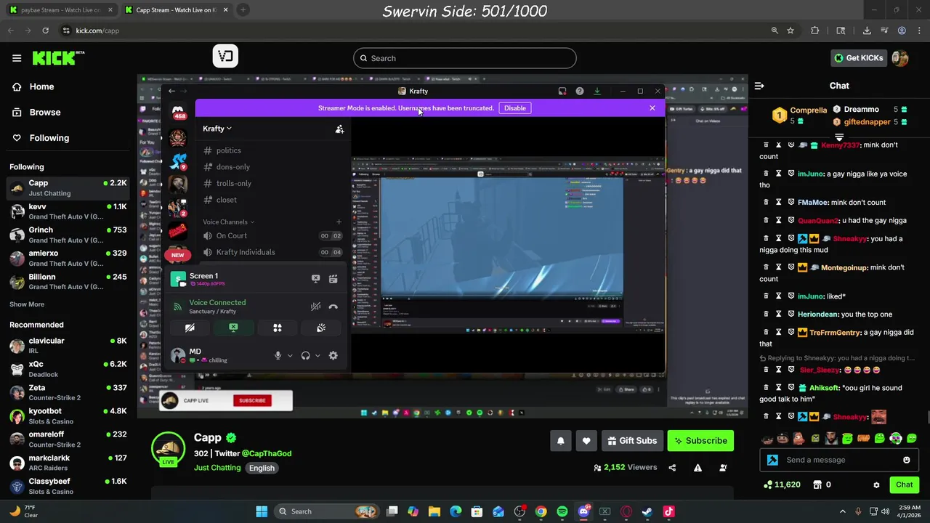Image resolution: width=930 pixels, height=523 pixels.
Task: Expand the gift leaderboard handle
Action: pyautogui.click(x=839, y=136)
